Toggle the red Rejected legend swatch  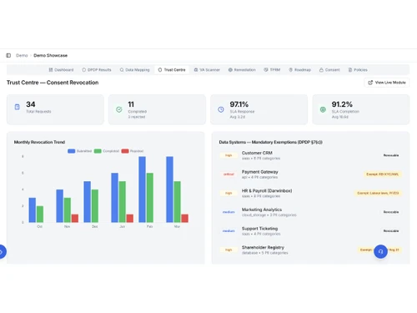pos(125,151)
